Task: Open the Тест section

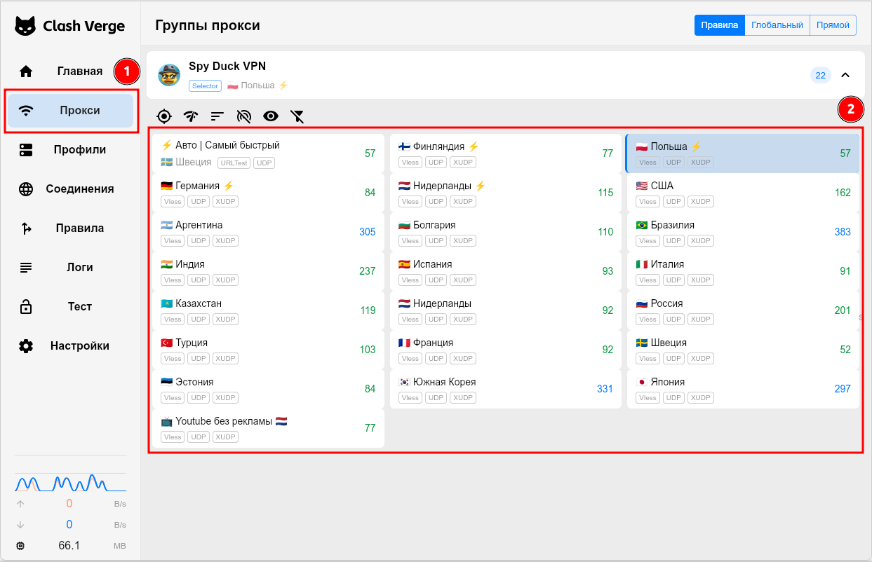Action: 79,306
